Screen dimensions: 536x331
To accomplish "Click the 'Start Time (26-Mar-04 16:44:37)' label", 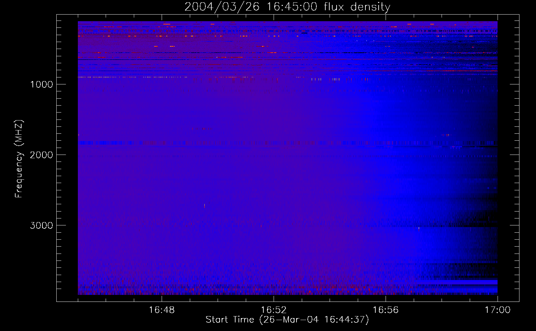I will pyautogui.click(x=287, y=320).
